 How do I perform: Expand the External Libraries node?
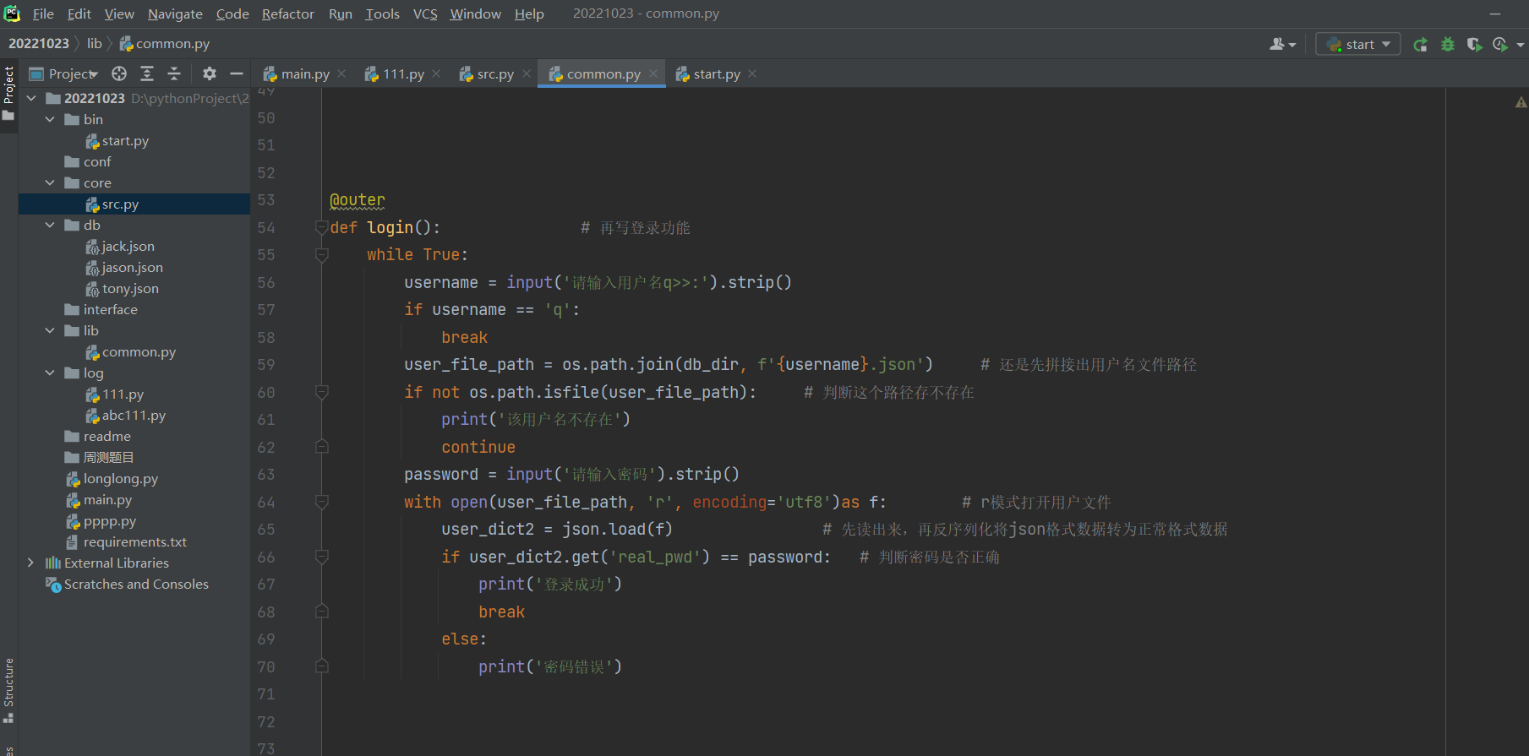click(x=31, y=563)
